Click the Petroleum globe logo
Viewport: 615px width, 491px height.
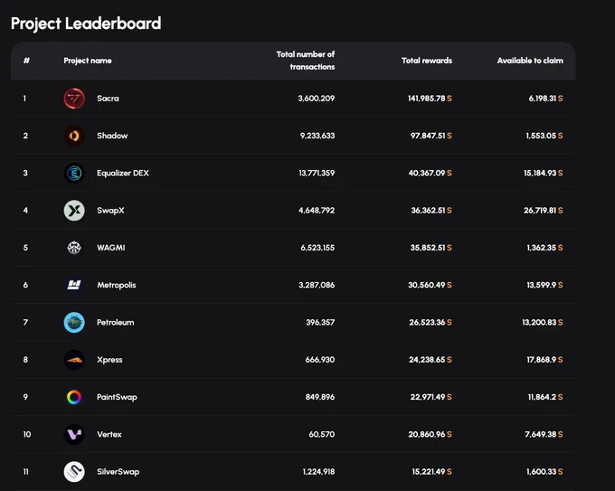point(74,323)
